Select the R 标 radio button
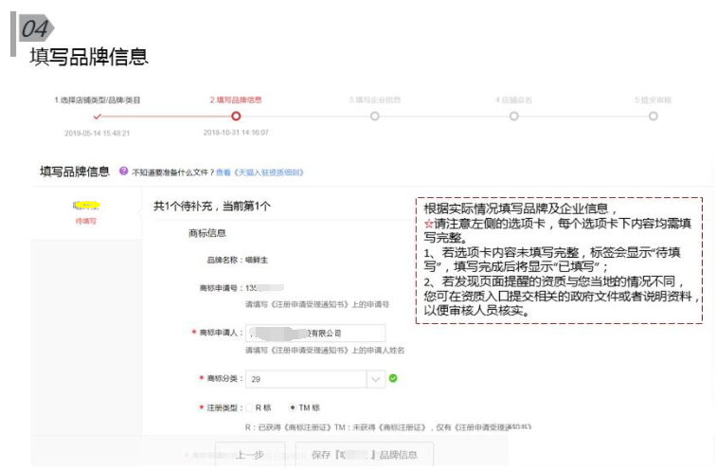 (249, 407)
